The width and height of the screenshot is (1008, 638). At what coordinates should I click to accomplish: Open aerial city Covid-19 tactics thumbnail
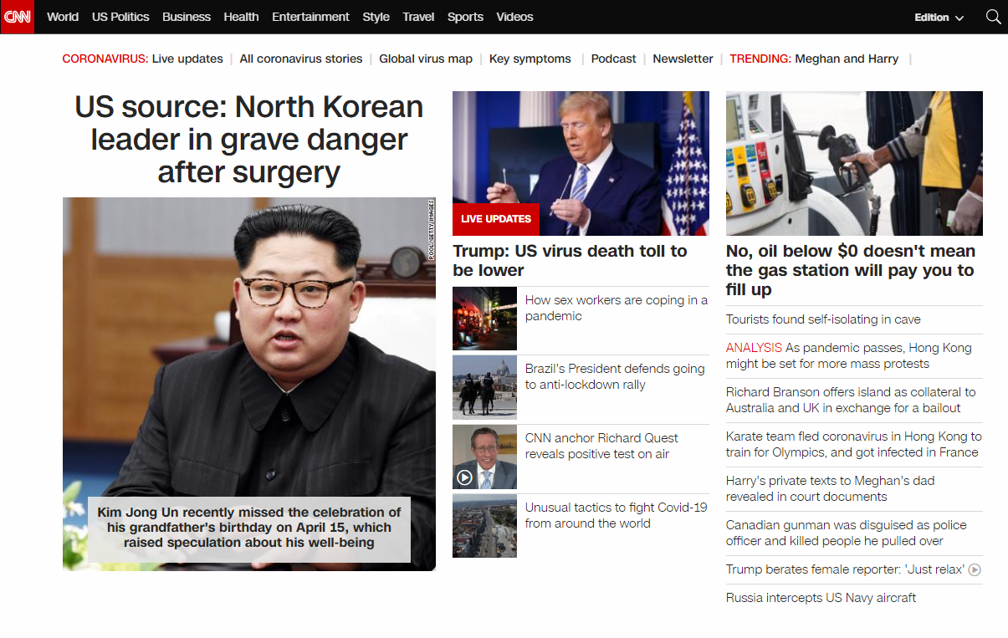(x=484, y=526)
